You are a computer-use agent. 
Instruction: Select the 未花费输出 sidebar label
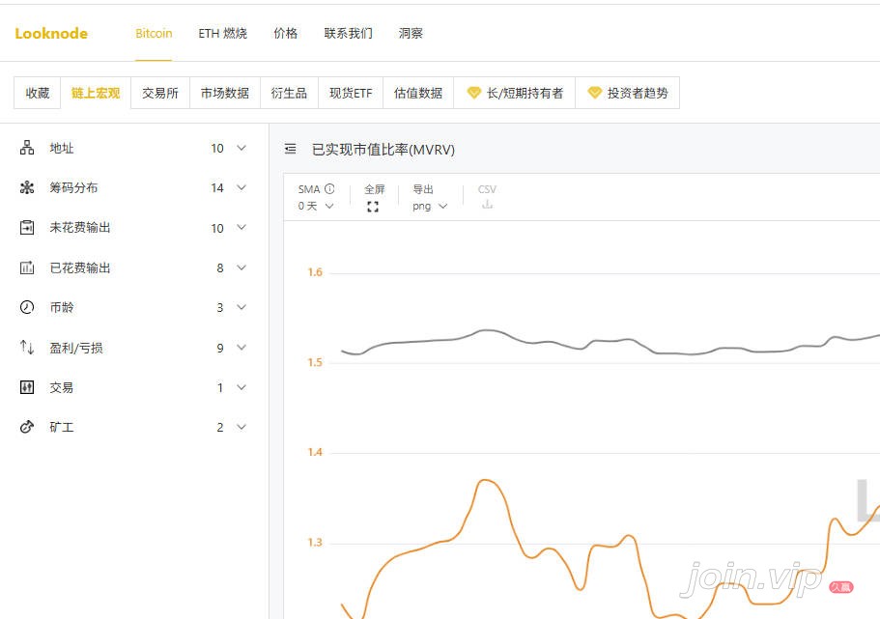pyautogui.click(x=80, y=227)
